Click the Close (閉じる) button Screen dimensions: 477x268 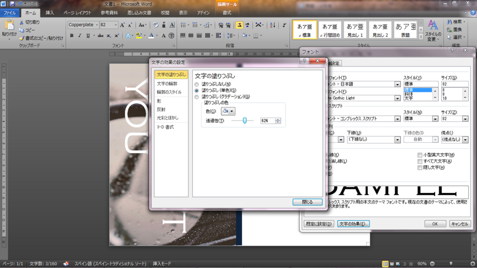pyautogui.click(x=307, y=202)
